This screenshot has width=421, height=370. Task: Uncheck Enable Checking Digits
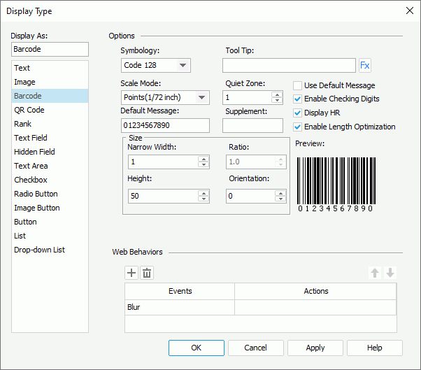(298, 99)
